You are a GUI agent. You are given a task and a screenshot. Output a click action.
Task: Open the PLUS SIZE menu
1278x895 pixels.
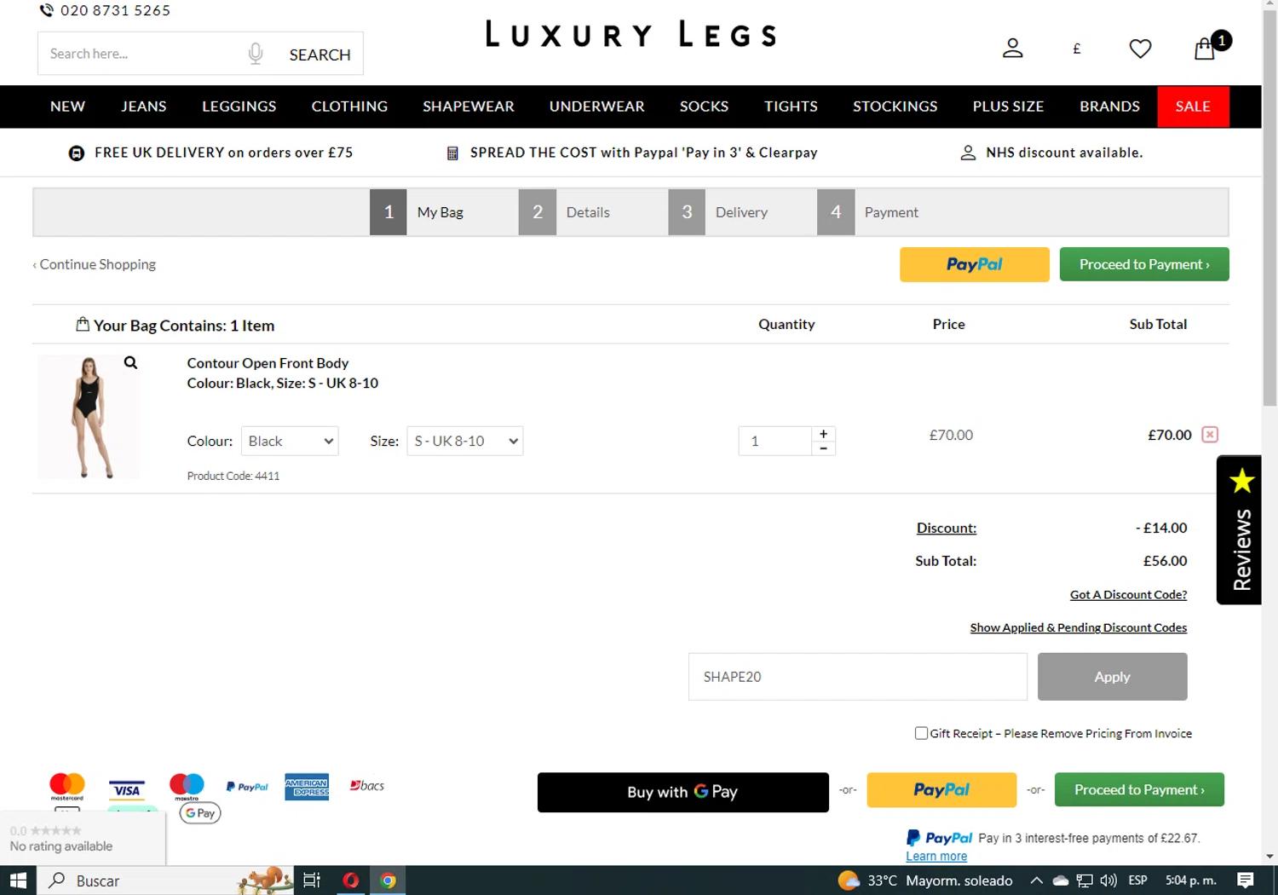(1008, 107)
